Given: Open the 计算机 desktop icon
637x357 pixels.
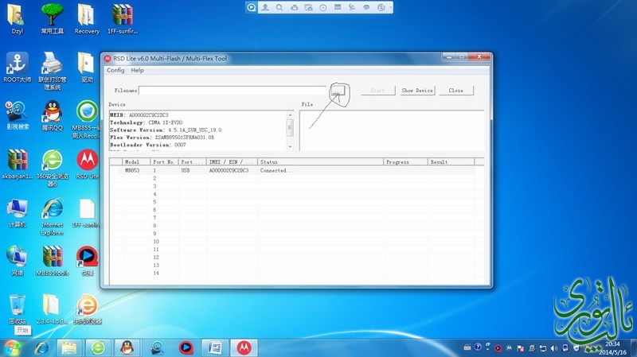Looking at the screenshot, I should 17,212.
